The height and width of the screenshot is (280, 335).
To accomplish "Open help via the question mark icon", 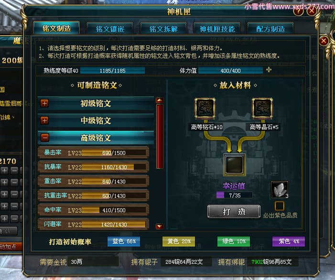I will 298,11.
